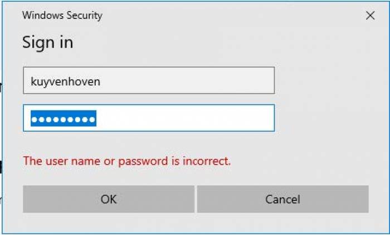Screen dimensions: 390x235
Task: Confirm credentials using OK
Action: tap(109, 199)
